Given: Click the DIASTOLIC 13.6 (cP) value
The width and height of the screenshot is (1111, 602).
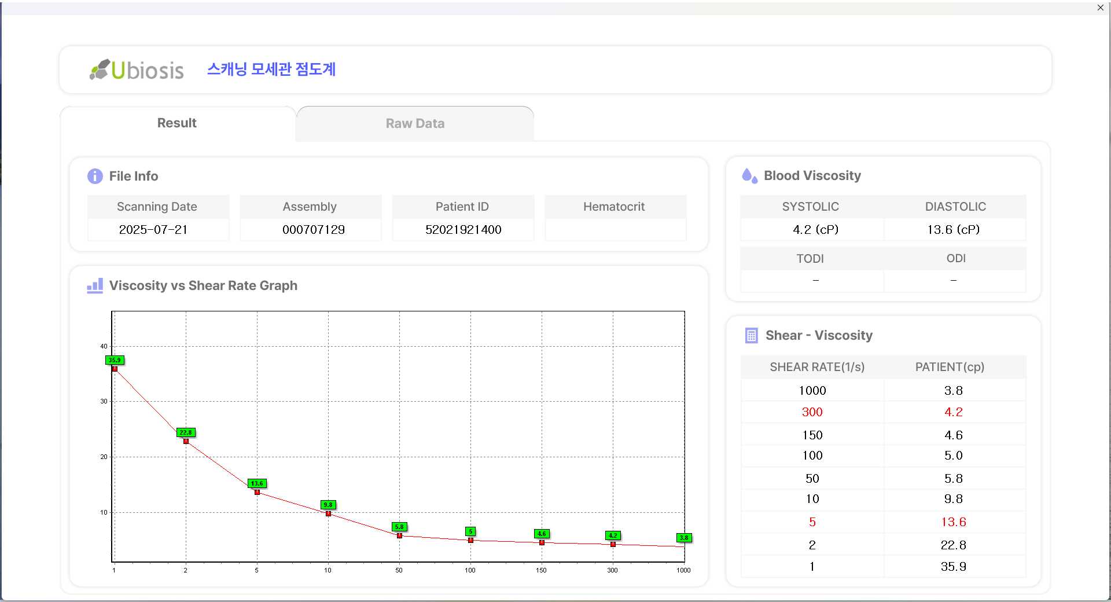Looking at the screenshot, I should pyautogui.click(x=953, y=230).
